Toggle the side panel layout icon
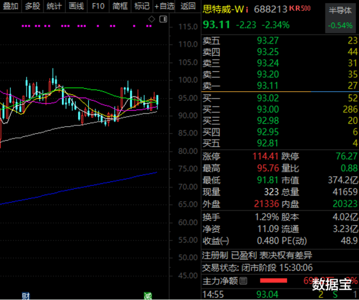Image resolution: width=359 pixels, height=300 pixels. tap(163, 19)
